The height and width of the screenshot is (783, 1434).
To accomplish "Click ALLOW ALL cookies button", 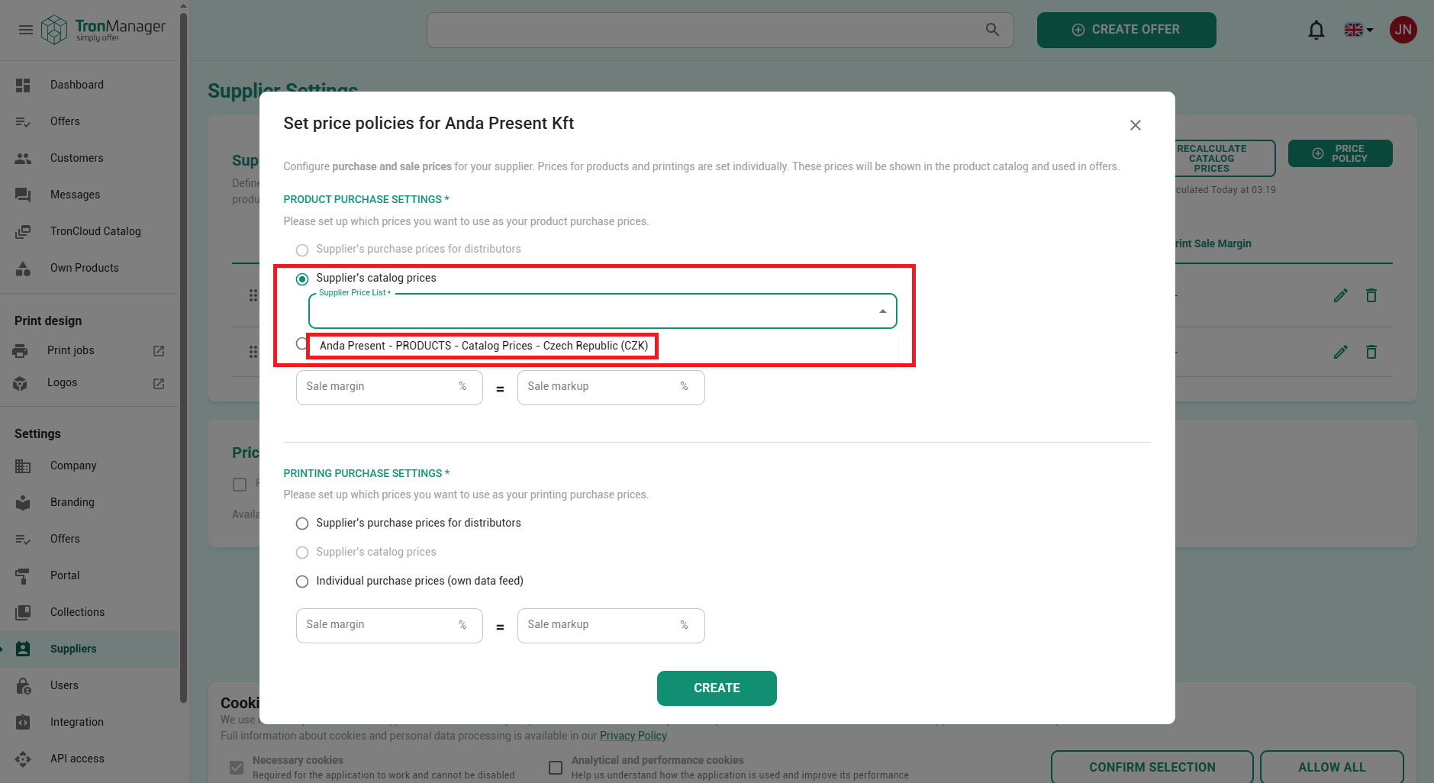I will click(1332, 767).
